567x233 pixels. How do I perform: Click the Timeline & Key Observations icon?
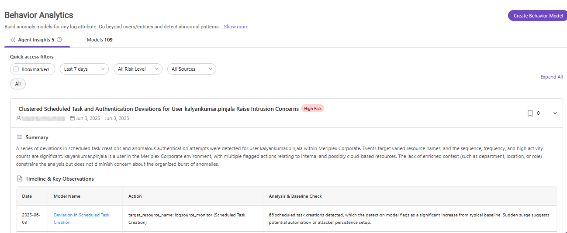tap(20, 179)
